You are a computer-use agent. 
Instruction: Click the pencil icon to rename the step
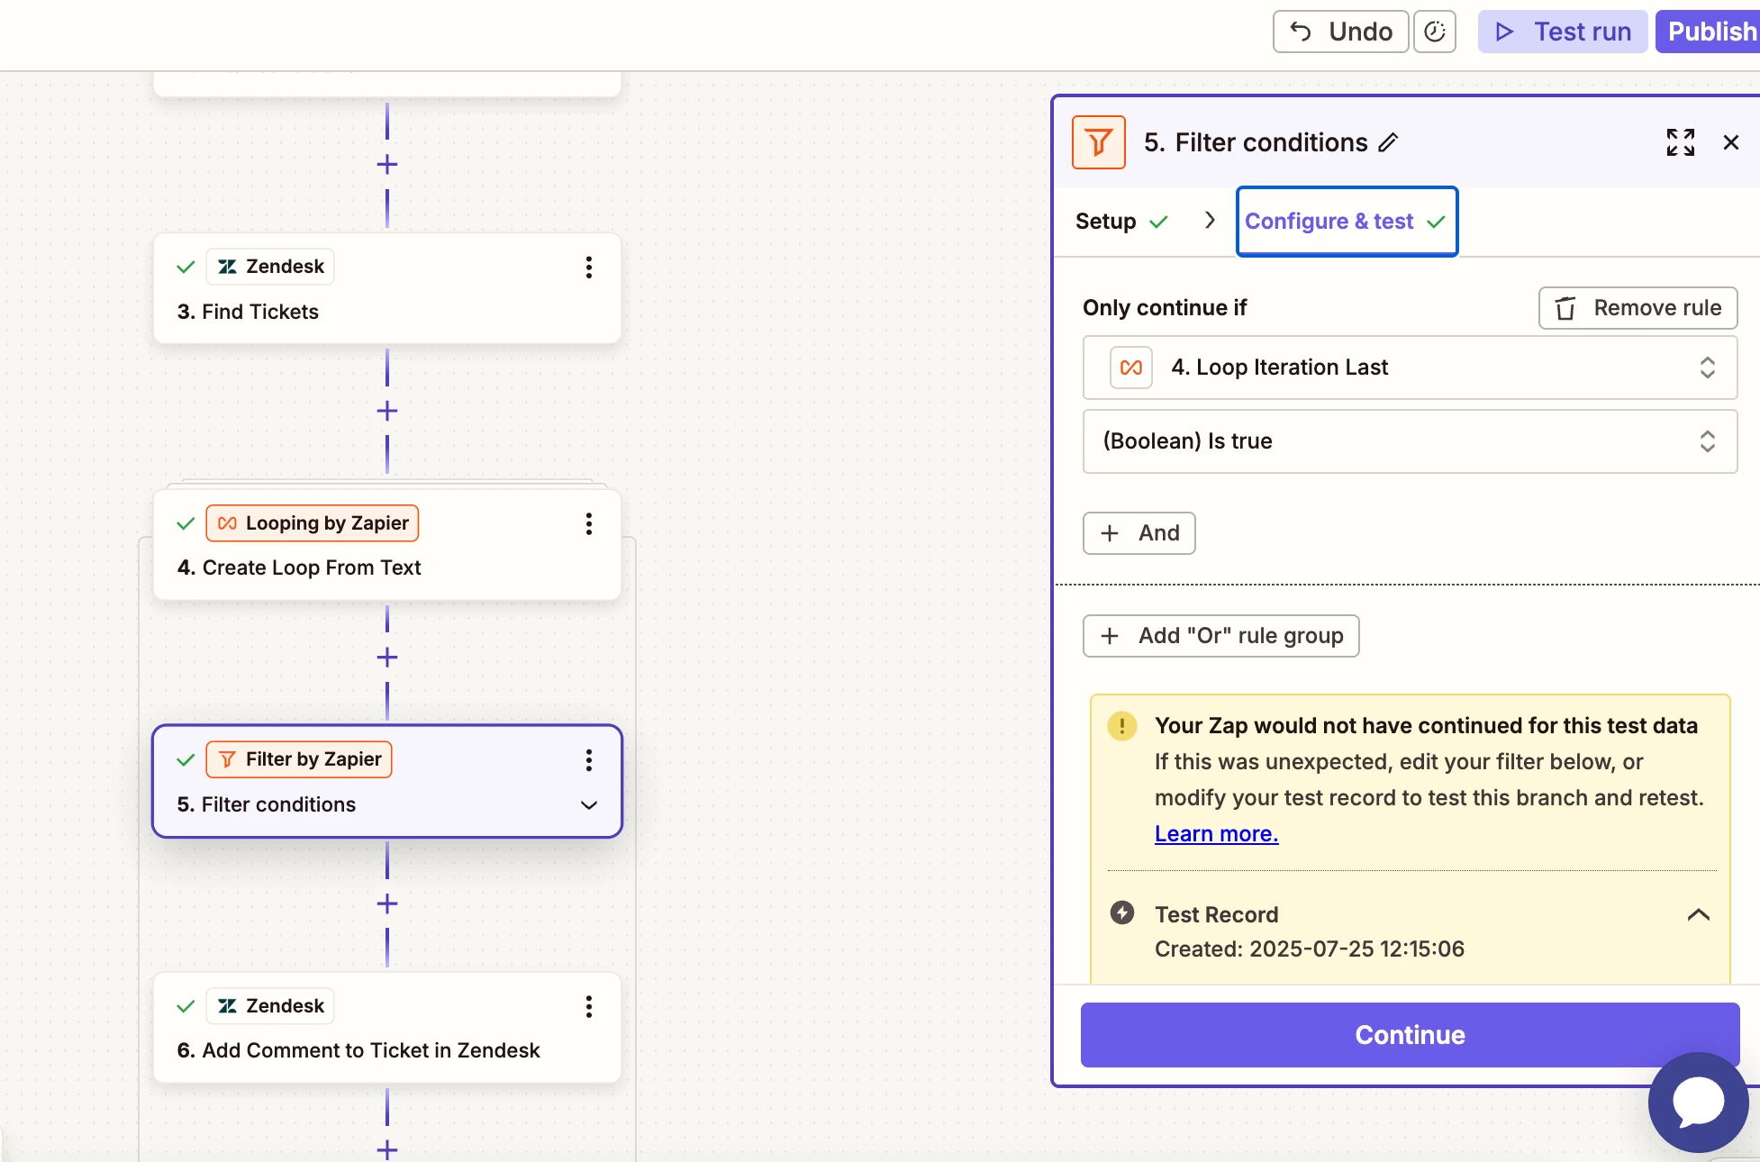[1388, 142]
